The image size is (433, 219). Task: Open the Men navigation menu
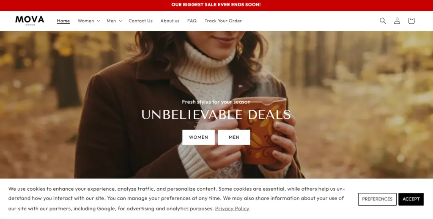tap(111, 21)
